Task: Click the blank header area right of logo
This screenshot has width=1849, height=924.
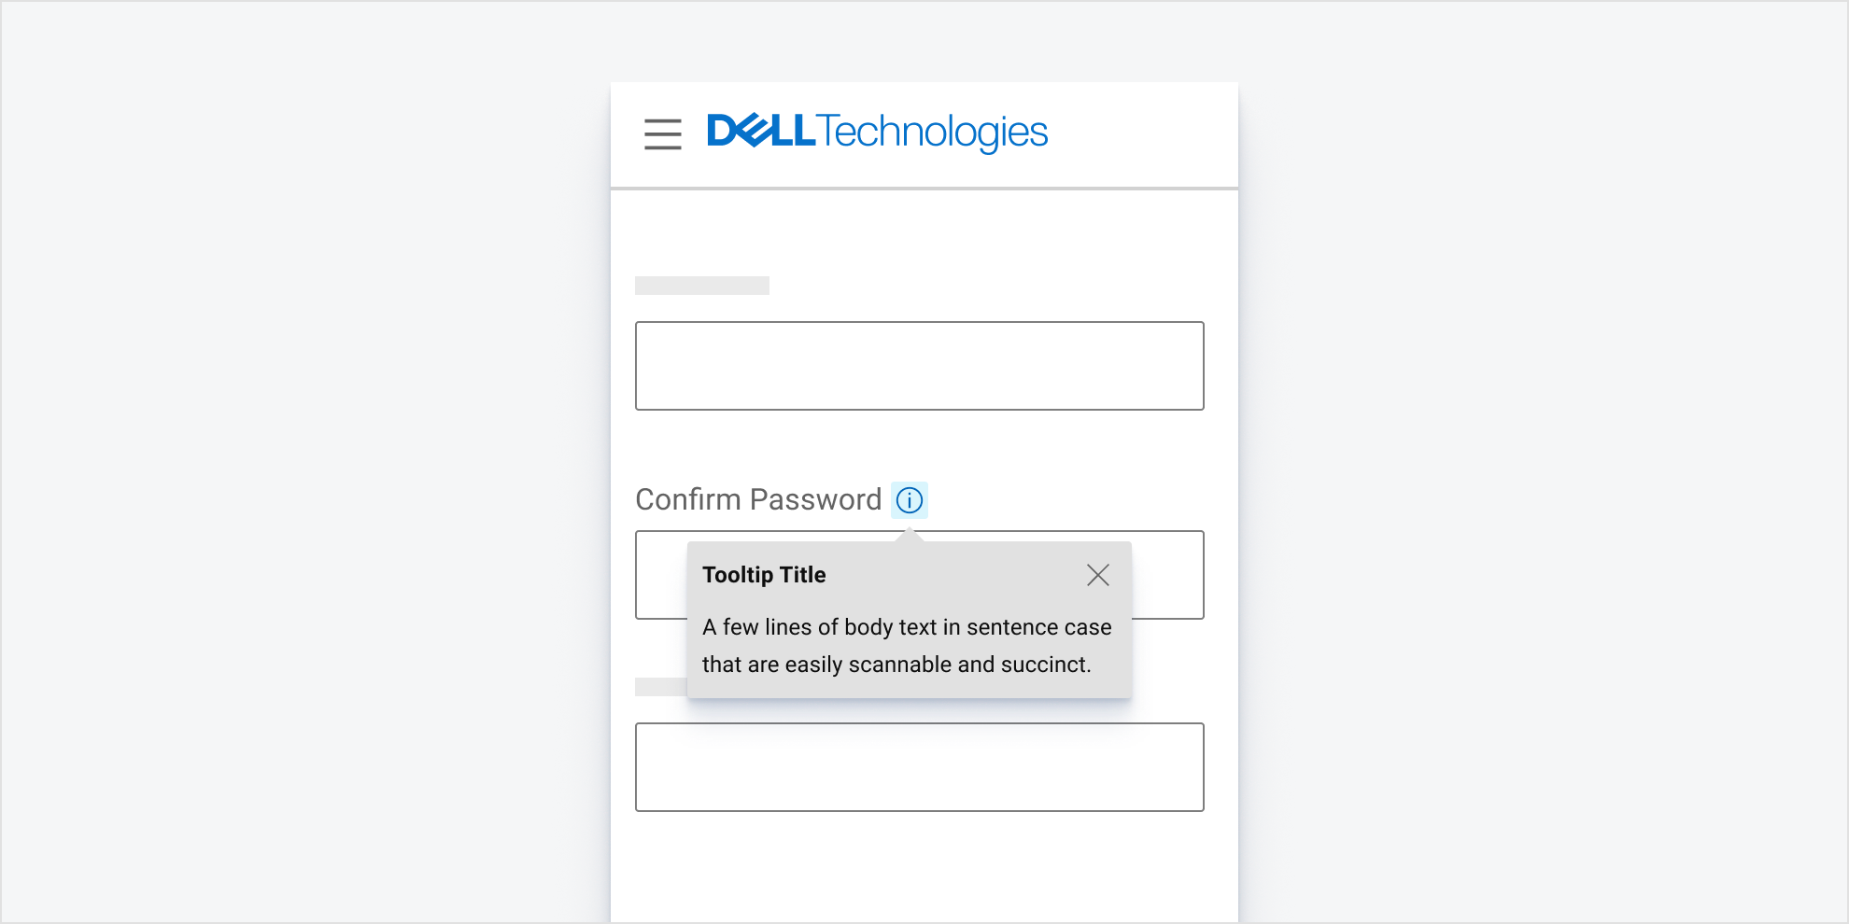Action: point(1143,133)
